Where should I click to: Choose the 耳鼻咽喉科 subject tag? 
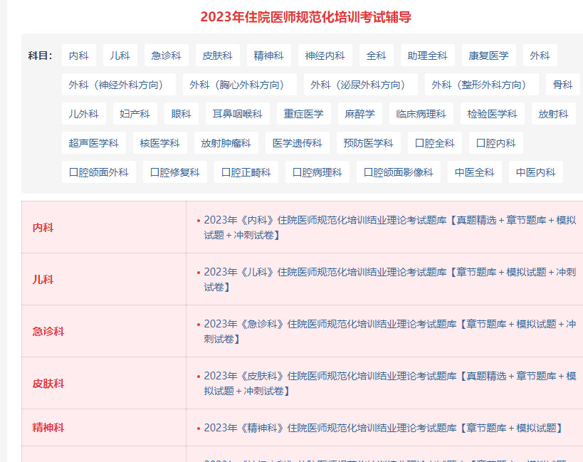[x=238, y=114]
